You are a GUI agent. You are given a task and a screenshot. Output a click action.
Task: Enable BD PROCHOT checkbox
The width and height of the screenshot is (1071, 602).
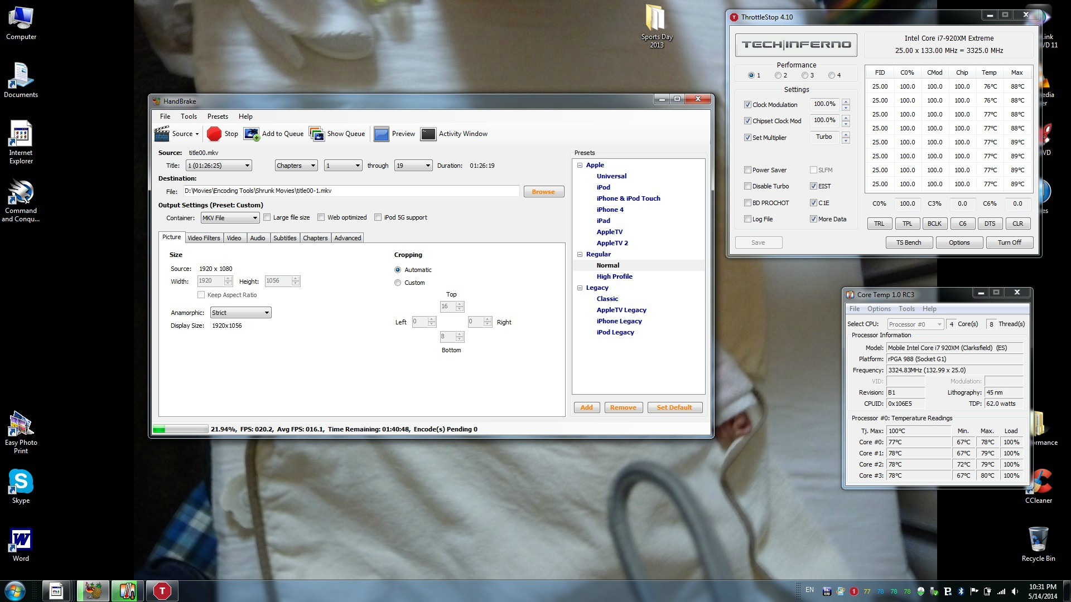point(747,203)
